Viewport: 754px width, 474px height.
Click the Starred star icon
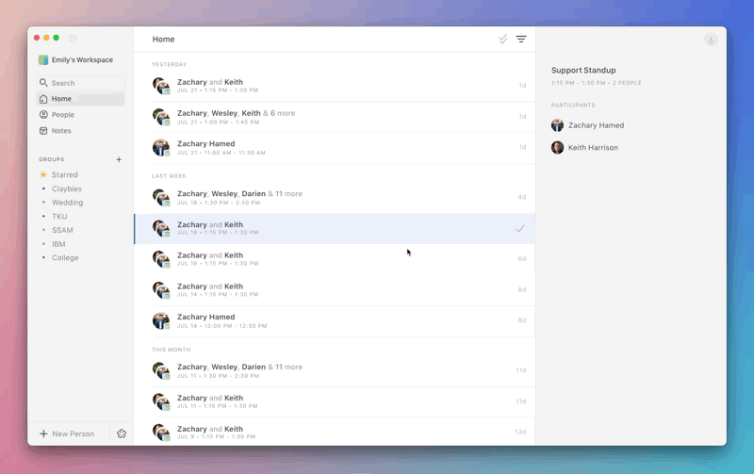pos(43,174)
